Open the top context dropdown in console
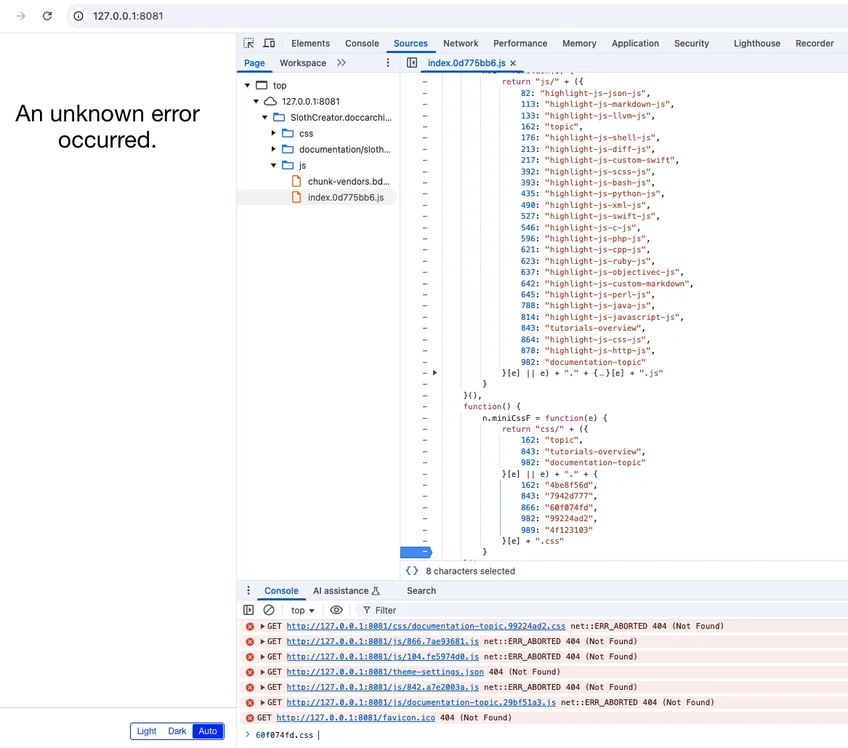 tap(303, 611)
